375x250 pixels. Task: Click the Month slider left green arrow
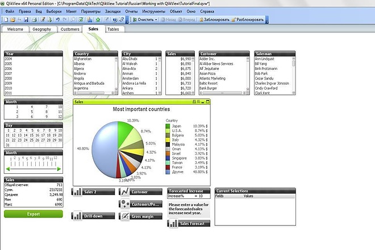7,169
